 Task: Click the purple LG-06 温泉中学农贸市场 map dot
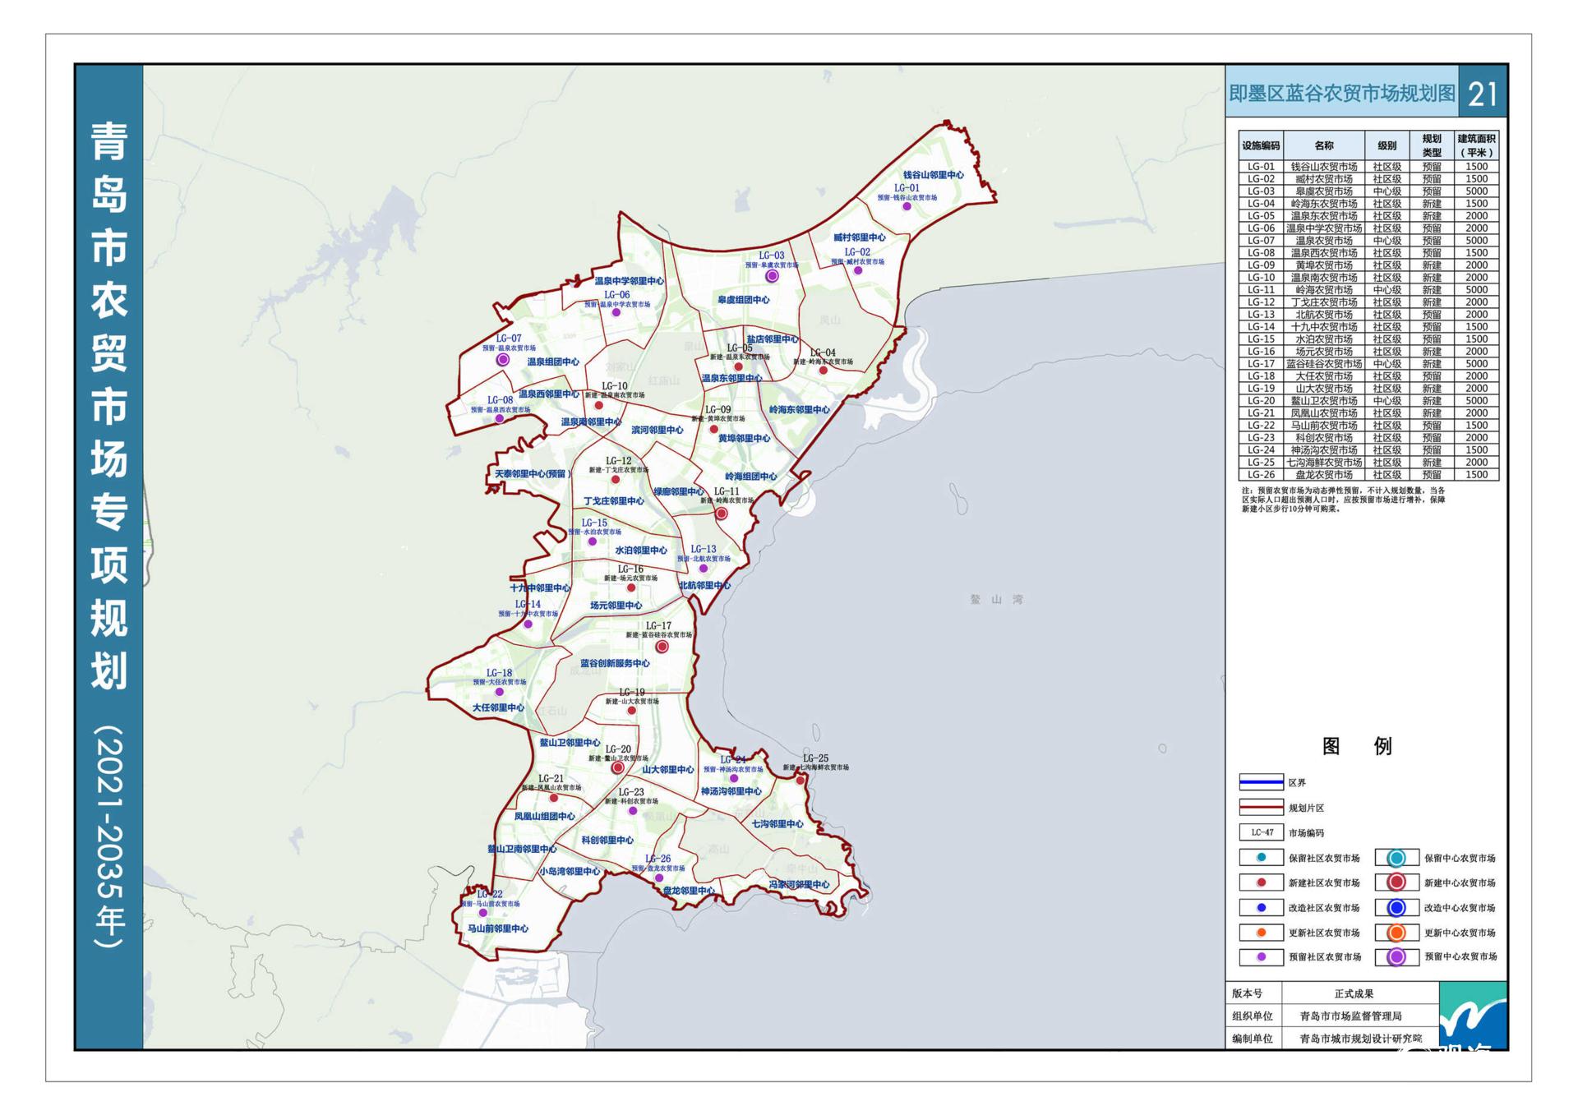tap(616, 313)
